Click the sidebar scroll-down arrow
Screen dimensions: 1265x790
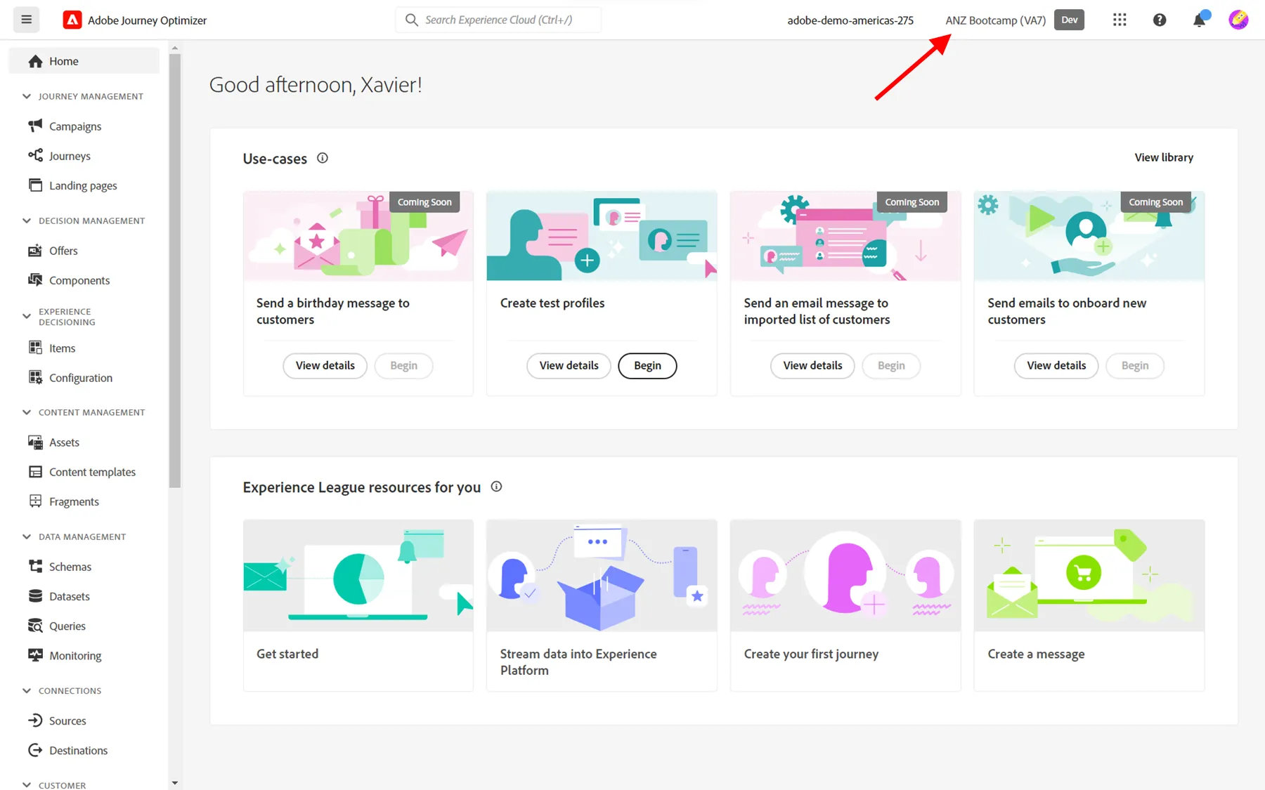click(175, 782)
